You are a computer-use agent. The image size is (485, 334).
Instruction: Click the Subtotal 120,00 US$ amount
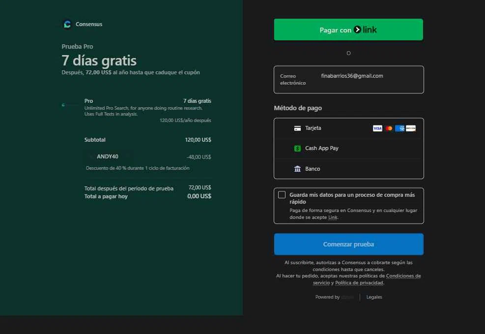(x=198, y=140)
